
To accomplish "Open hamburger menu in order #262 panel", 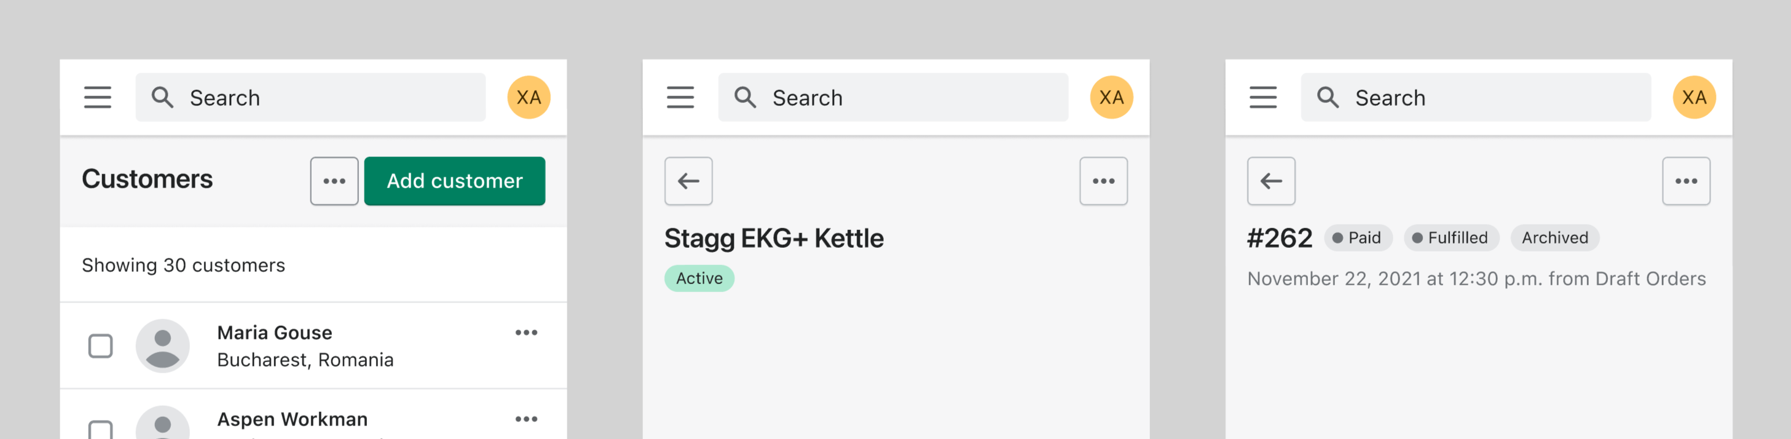I will pos(1262,97).
